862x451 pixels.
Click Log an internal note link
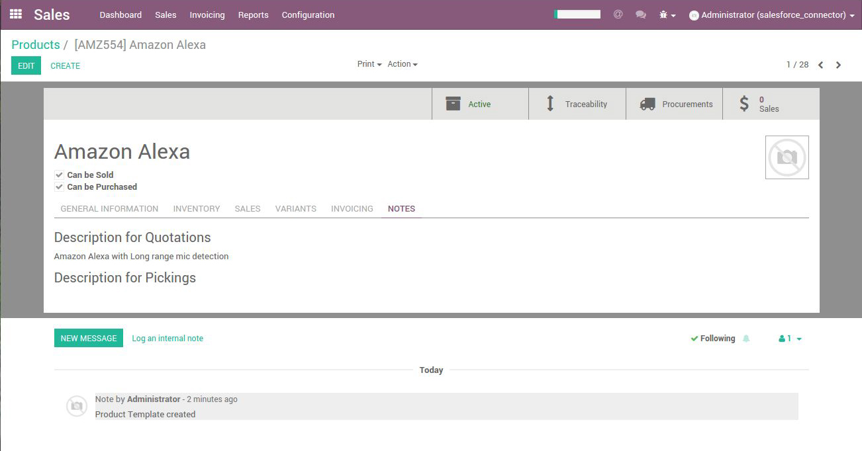coord(168,339)
